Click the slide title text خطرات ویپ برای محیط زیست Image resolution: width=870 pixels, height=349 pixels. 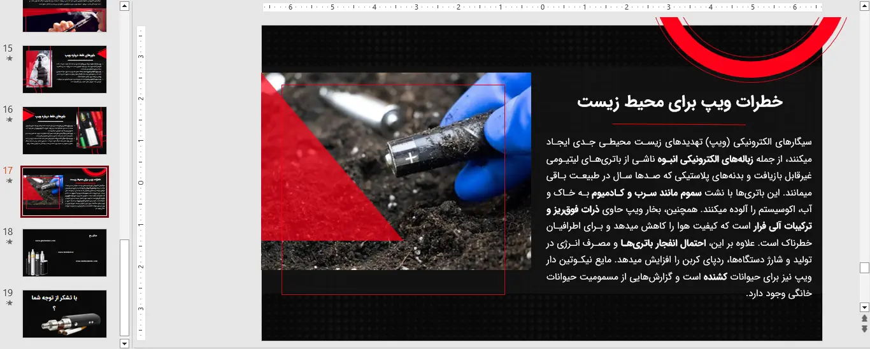(680, 102)
